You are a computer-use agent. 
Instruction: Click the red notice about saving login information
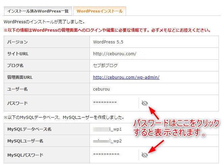pos(107,30)
